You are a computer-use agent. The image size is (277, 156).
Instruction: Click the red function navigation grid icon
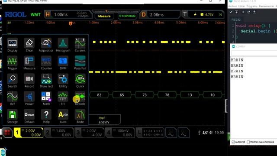coord(7,133)
